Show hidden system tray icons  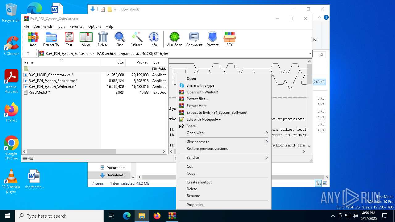[x=333, y=216]
